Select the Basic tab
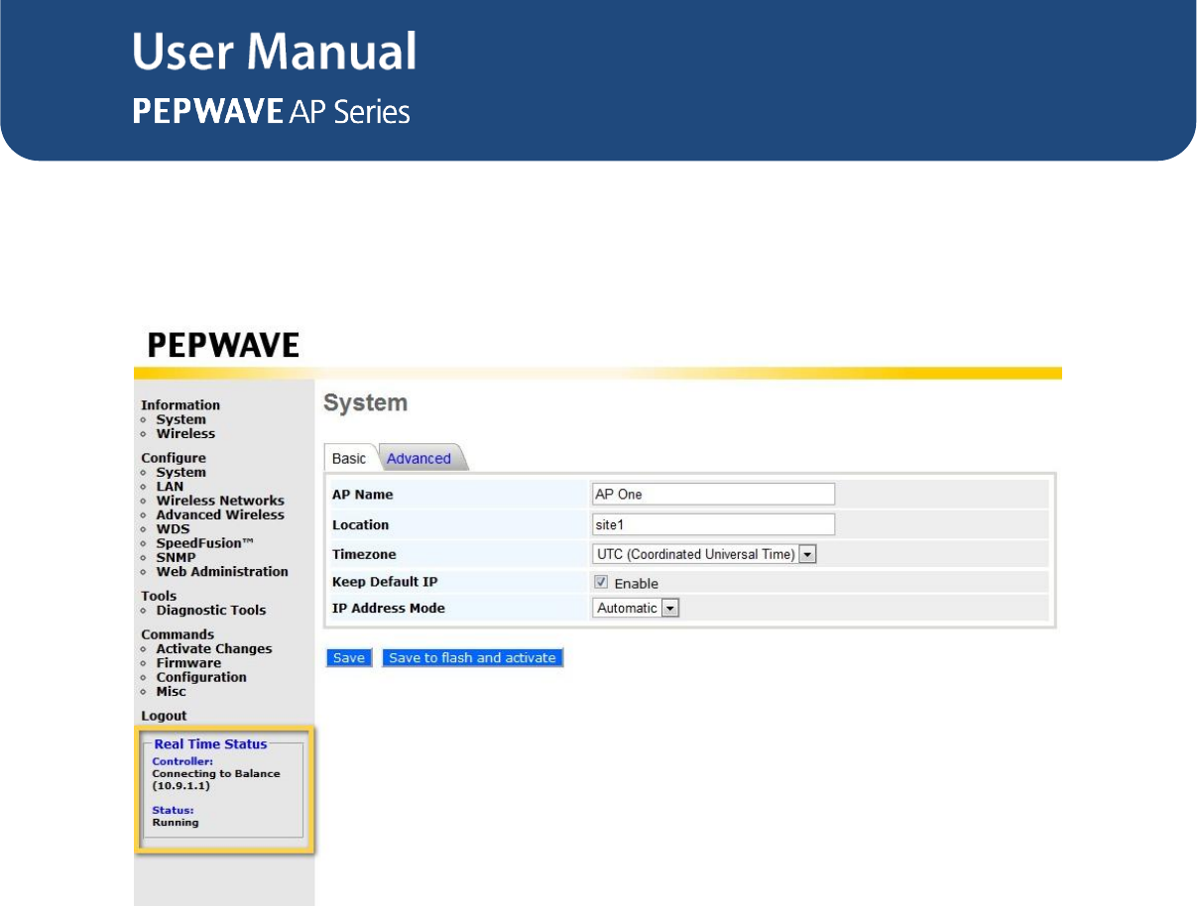The height and width of the screenshot is (906, 1197). (349, 458)
